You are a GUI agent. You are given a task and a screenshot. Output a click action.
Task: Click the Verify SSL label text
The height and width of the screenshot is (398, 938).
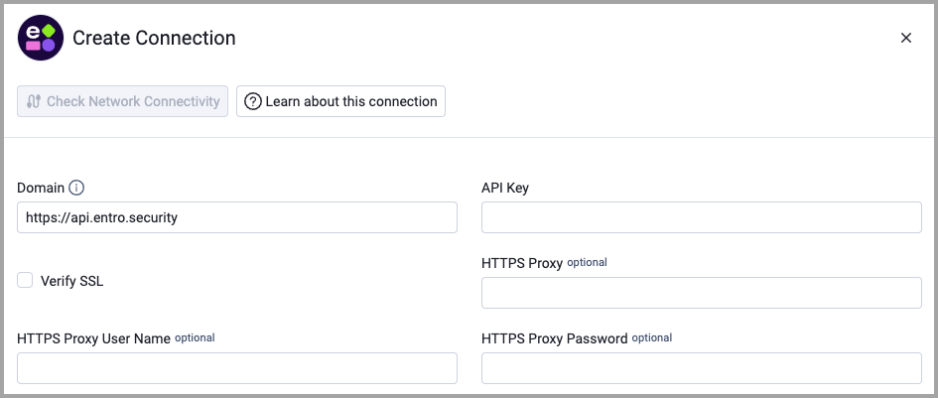[71, 281]
